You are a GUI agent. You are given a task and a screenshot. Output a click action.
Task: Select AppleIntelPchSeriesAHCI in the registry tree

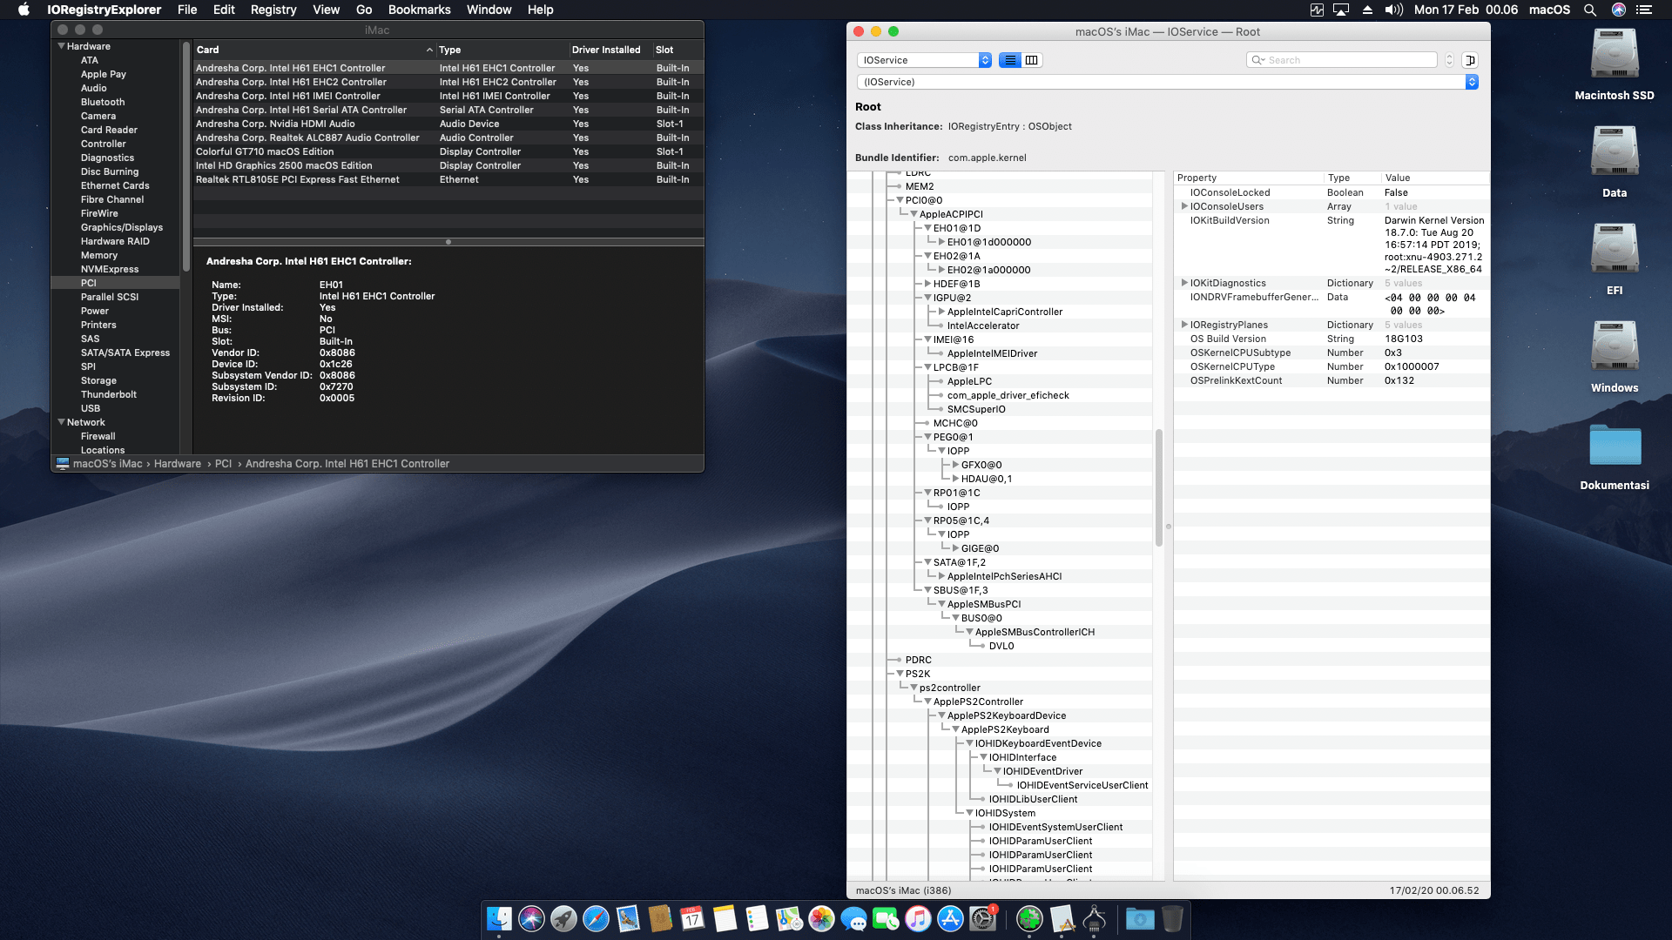(x=1004, y=576)
